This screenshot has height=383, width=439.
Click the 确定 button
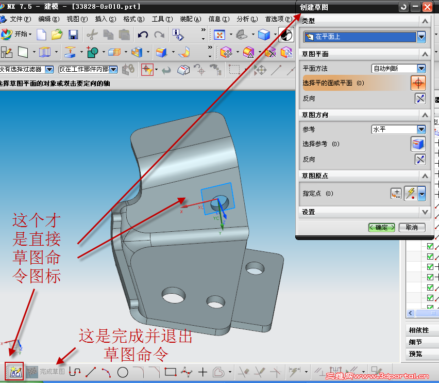click(x=381, y=228)
